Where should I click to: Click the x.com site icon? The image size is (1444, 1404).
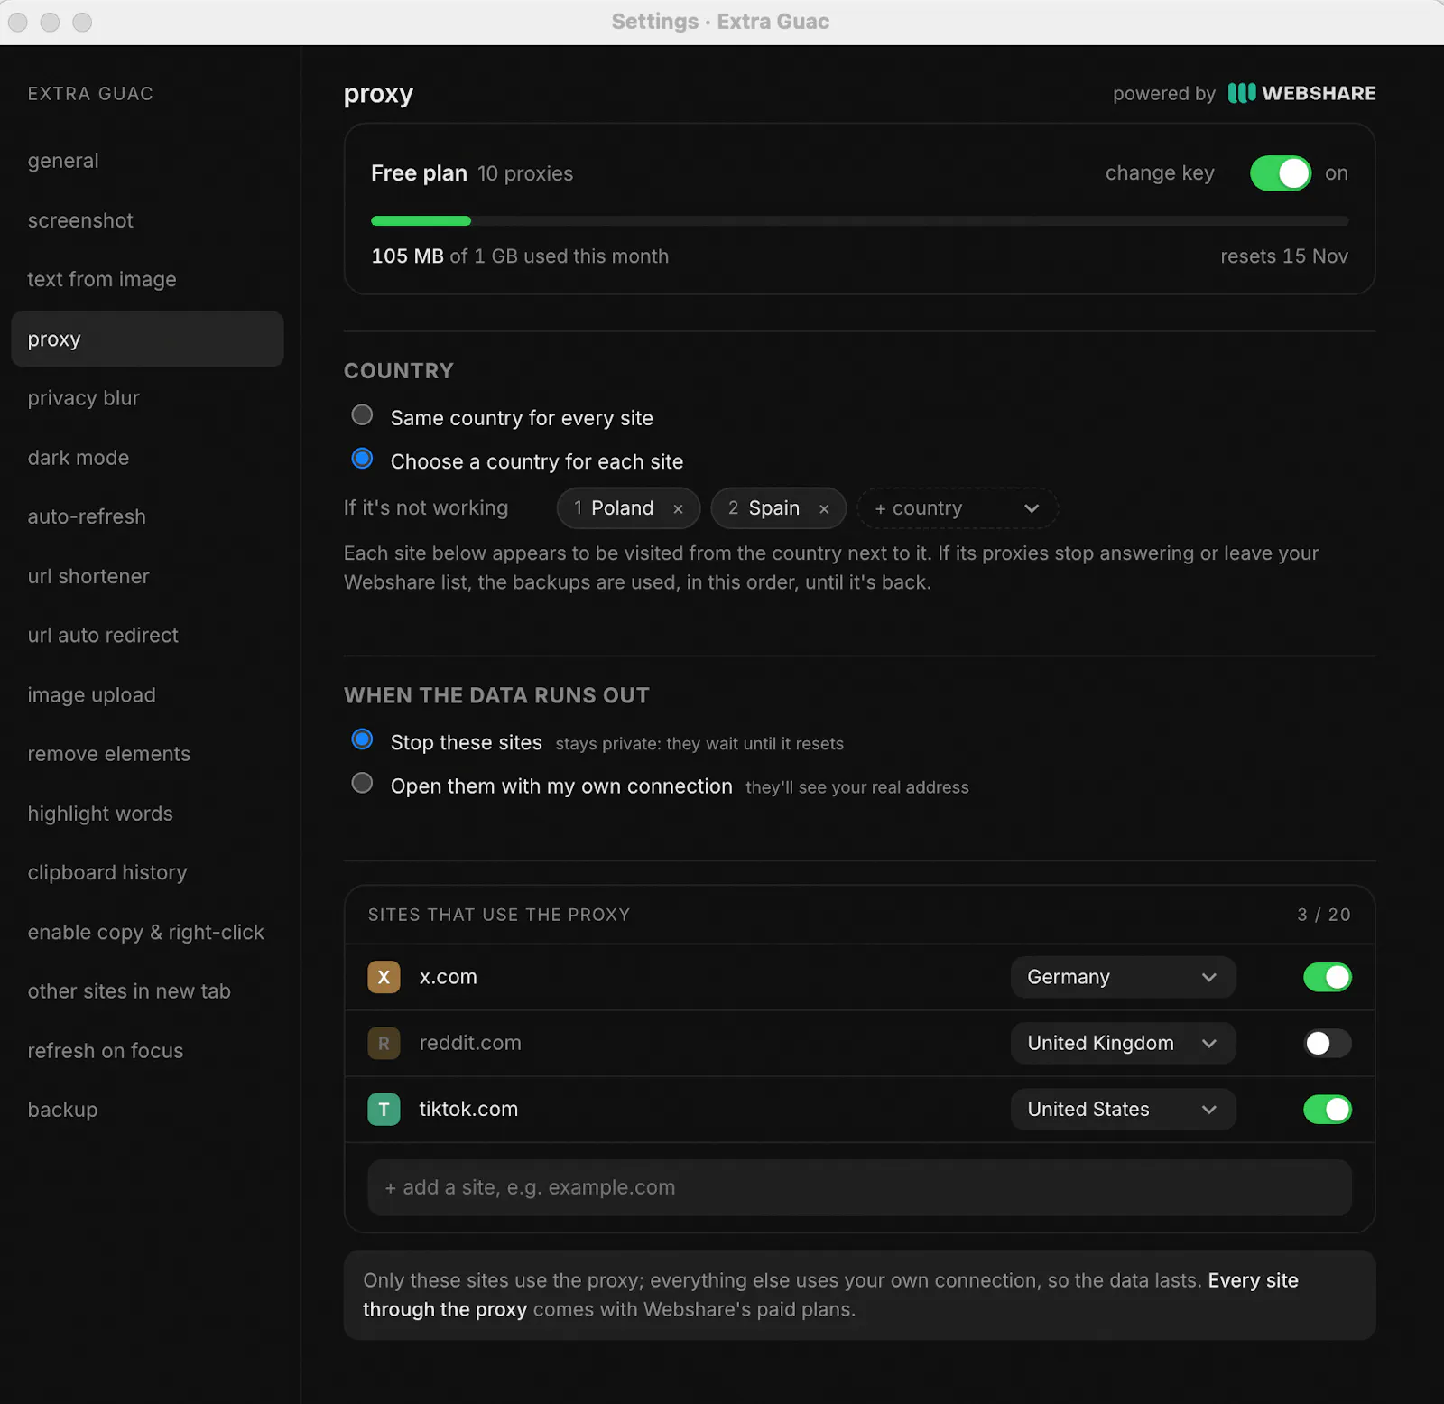click(x=384, y=977)
